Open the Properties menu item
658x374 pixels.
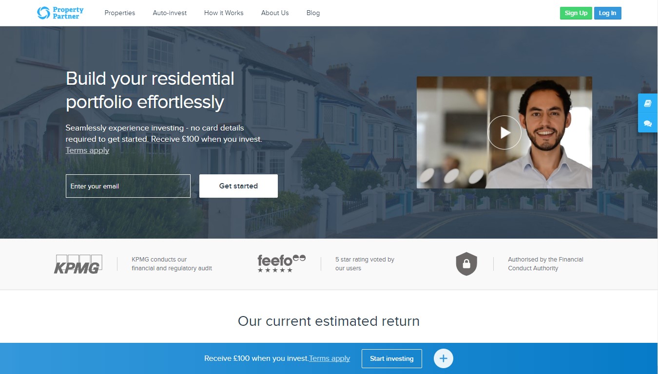tap(120, 13)
